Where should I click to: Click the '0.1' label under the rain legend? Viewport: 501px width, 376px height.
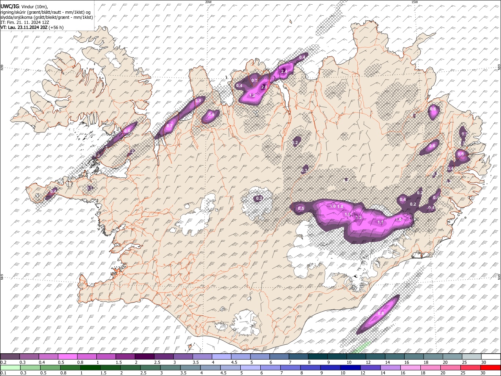pos(4,373)
